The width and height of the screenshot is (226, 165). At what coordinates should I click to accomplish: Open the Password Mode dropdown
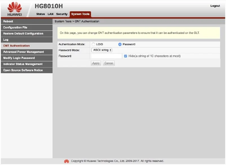tap(102, 50)
